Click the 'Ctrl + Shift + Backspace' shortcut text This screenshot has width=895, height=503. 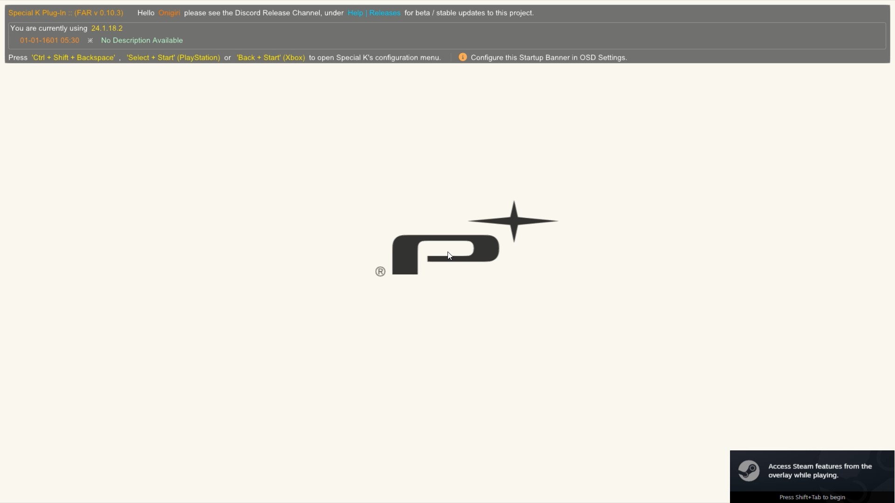point(73,58)
